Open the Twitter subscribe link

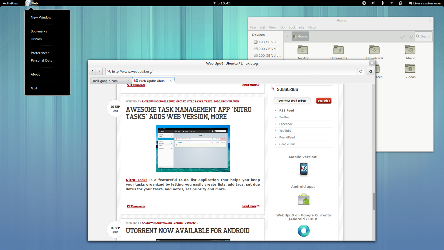pos(284,117)
